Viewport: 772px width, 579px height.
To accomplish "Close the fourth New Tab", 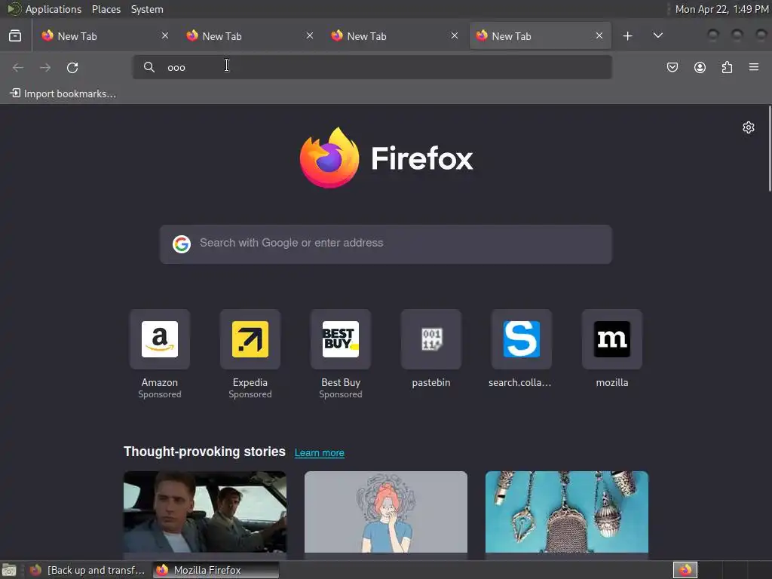I will [x=599, y=35].
